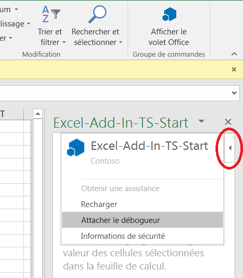Expand the formula bar chevron
This screenshot has width=243, height=278.
click(x=234, y=93)
